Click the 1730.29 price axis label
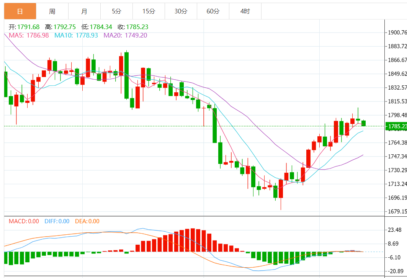Image resolution: width=407 pixels, height=278 pixels. tap(397, 170)
